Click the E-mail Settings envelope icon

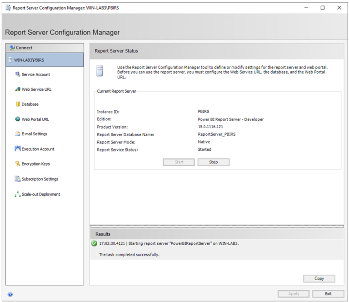[x=18, y=134]
